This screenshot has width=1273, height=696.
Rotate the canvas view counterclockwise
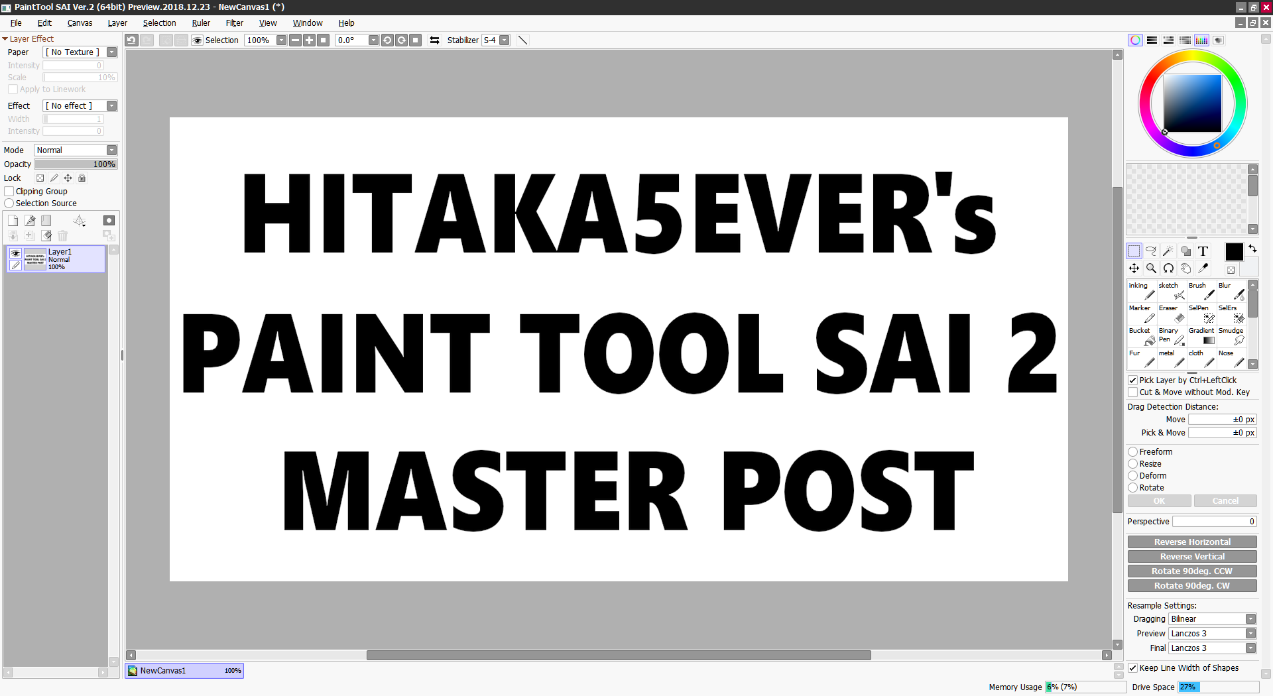coord(388,40)
